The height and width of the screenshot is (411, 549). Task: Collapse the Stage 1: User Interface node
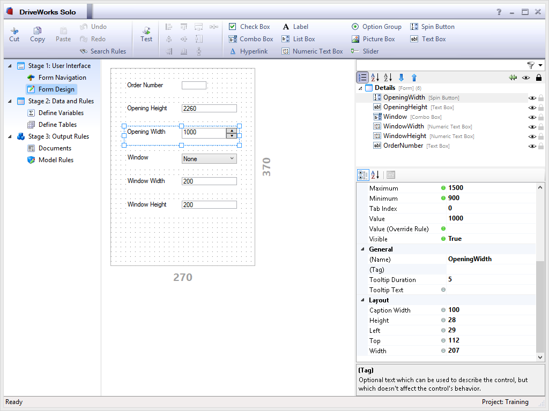click(10, 66)
